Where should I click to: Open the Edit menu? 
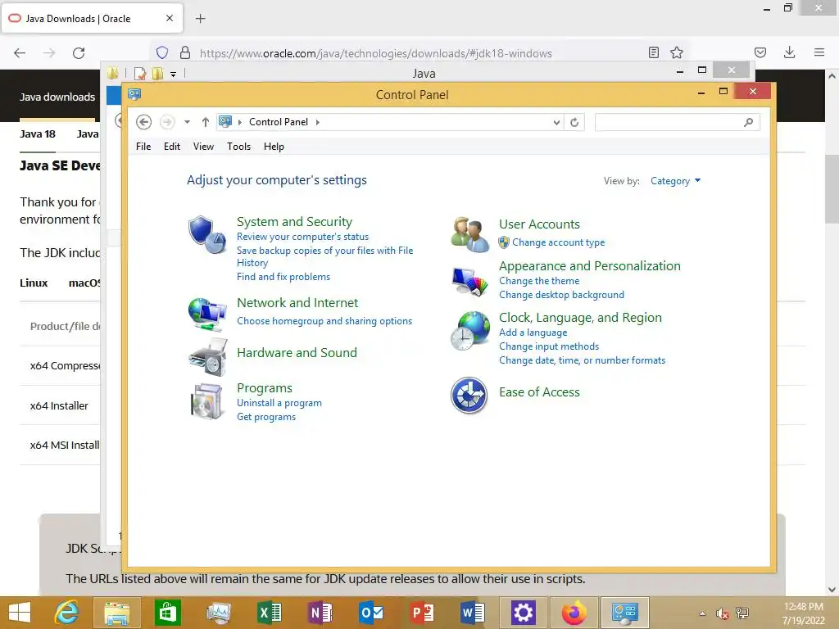(172, 147)
